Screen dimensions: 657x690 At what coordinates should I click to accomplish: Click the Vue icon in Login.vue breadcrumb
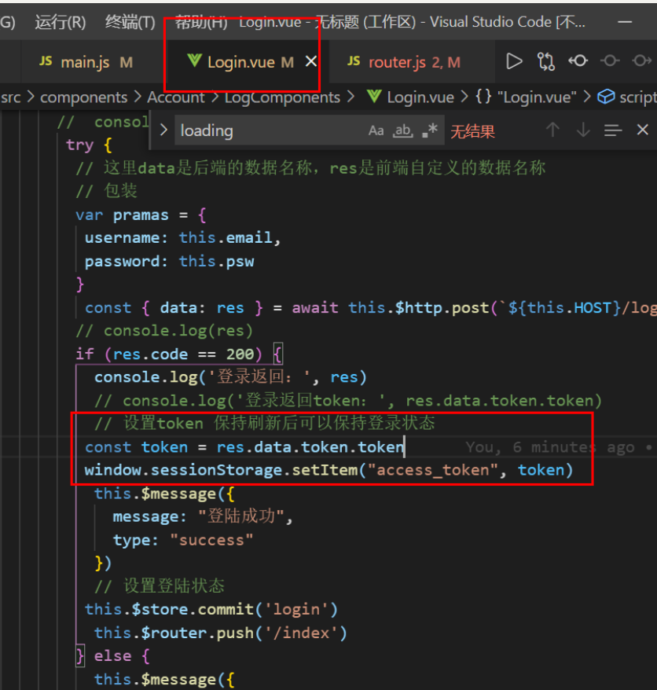[x=374, y=97]
